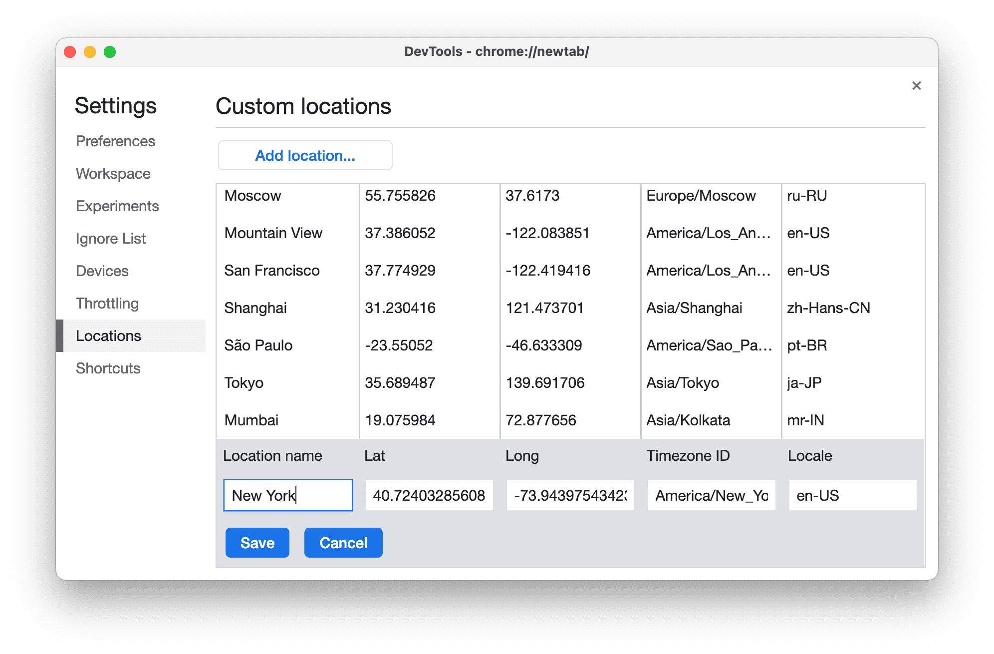Click the Long field for New York
This screenshot has width=994, height=654.
tap(569, 496)
